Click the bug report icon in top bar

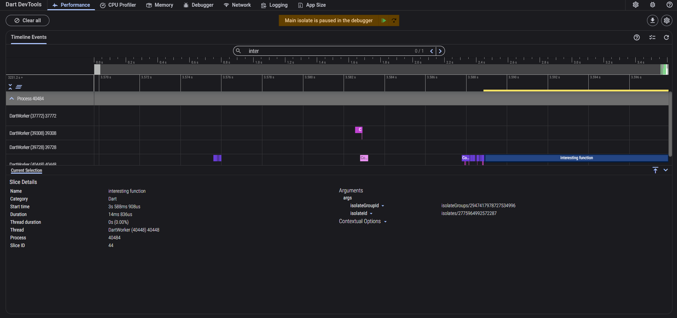tap(653, 5)
